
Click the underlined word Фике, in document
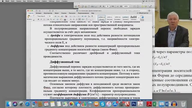[x=47, y=88]
